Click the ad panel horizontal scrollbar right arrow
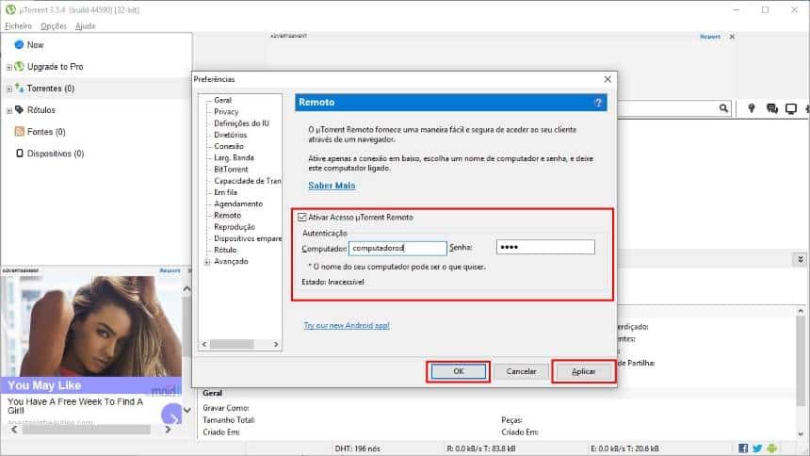This screenshot has height=456, width=810. 168,429
